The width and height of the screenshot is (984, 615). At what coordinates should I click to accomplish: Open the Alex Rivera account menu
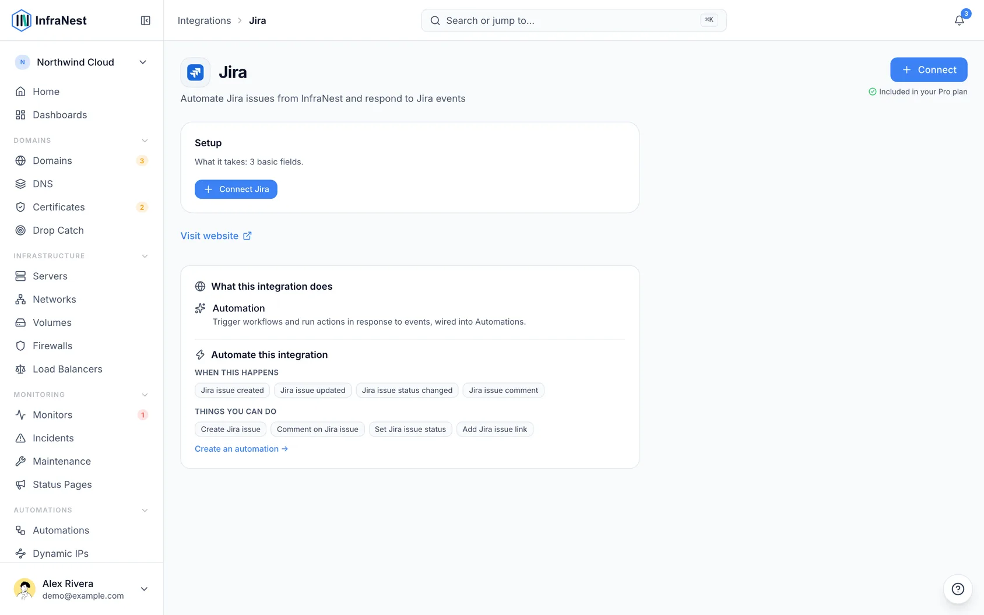(82, 589)
